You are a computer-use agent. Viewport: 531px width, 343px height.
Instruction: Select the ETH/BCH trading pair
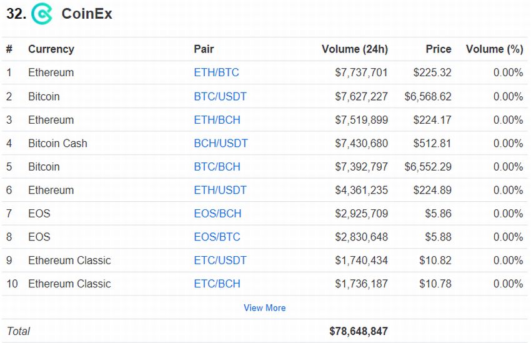click(217, 120)
